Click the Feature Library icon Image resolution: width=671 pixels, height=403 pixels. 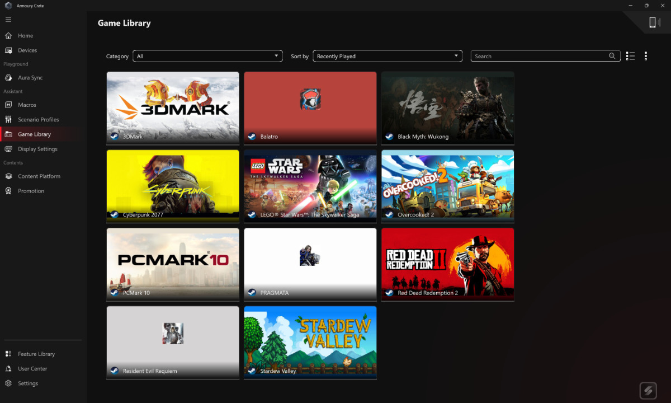click(x=8, y=354)
